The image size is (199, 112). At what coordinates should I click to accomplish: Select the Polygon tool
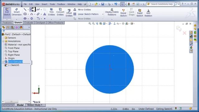click(32, 19)
